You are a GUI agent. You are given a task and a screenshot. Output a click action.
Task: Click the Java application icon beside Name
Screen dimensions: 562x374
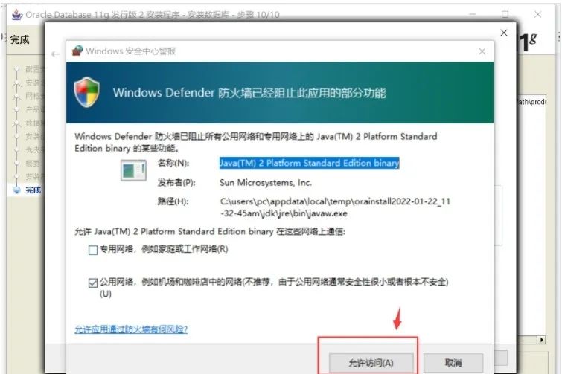(133, 170)
